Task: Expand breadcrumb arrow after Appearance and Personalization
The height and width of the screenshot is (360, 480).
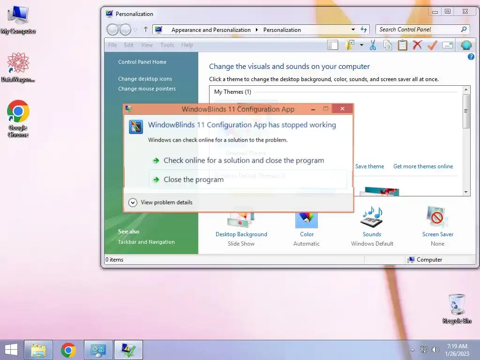Action: (256, 30)
